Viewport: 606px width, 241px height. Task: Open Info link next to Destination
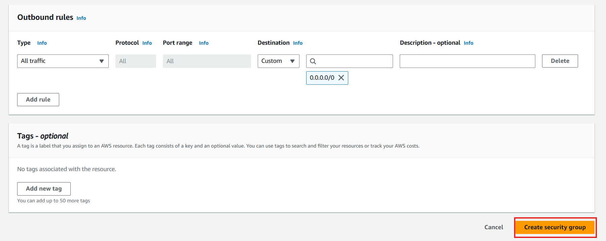298,43
